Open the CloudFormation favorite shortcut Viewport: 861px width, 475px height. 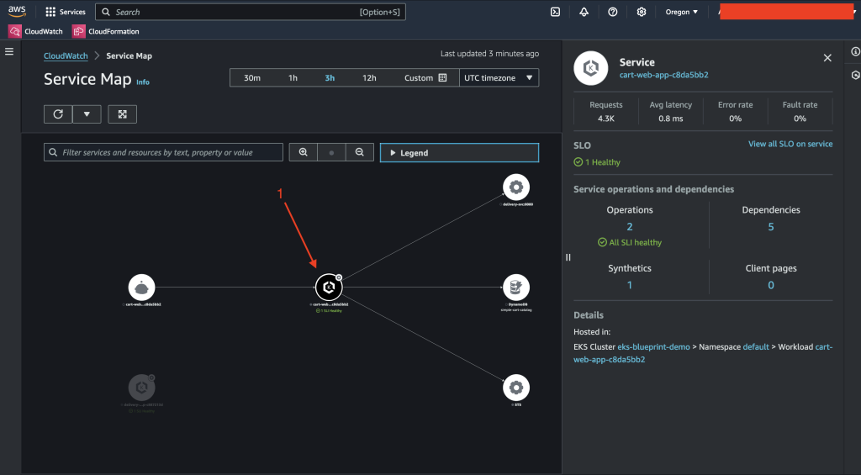[106, 31]
